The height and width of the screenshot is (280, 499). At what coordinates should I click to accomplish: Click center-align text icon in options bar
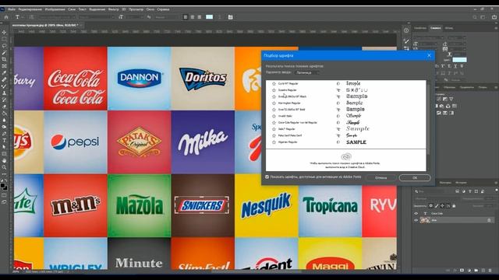193,17
